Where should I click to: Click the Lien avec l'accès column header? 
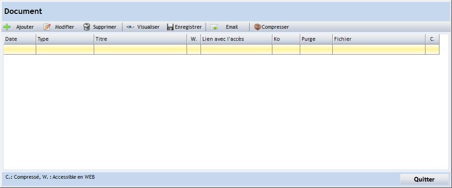click(236, 39)
